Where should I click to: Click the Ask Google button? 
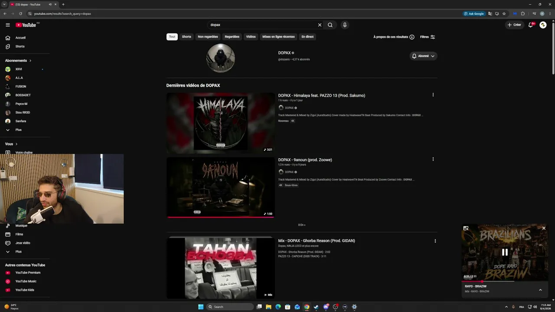click(x=474, y=13)
